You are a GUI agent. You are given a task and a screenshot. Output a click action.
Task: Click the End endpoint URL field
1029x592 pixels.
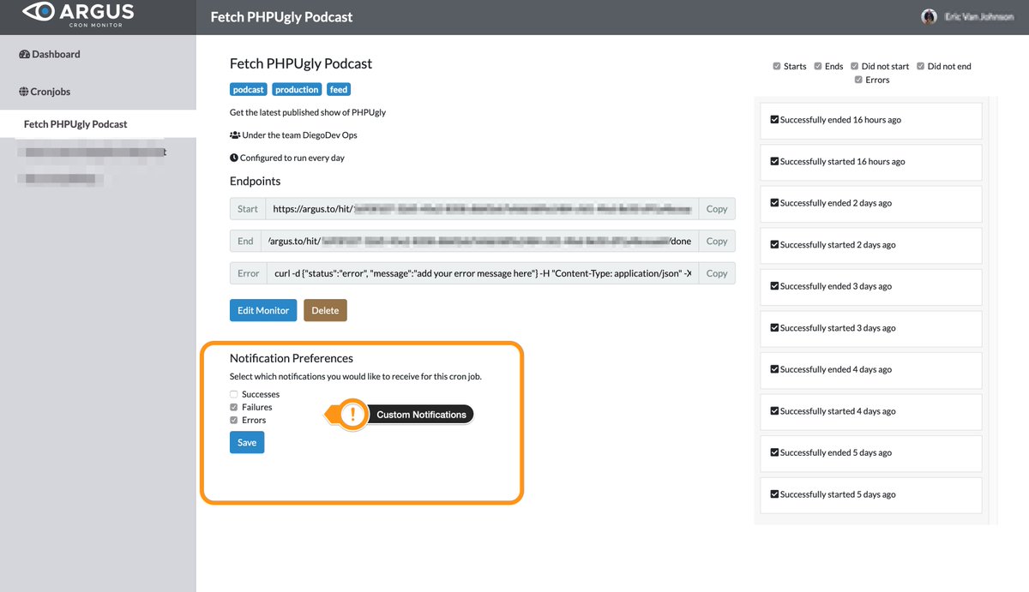click(x=480, y=242)
